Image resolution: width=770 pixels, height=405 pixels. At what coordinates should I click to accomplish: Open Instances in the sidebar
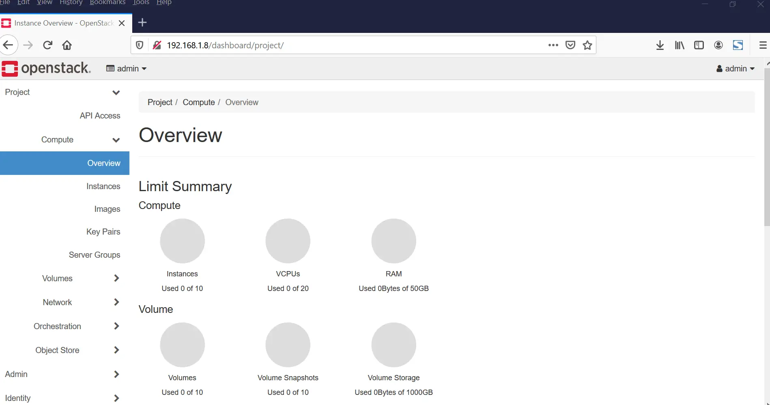[x=103, y=186]
